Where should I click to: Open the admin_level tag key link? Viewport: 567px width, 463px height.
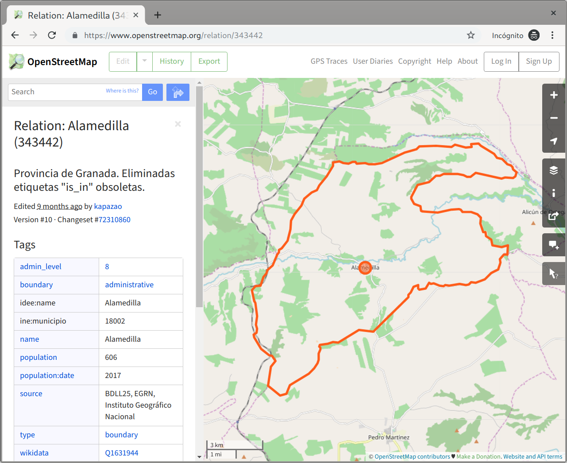point(41,266)
